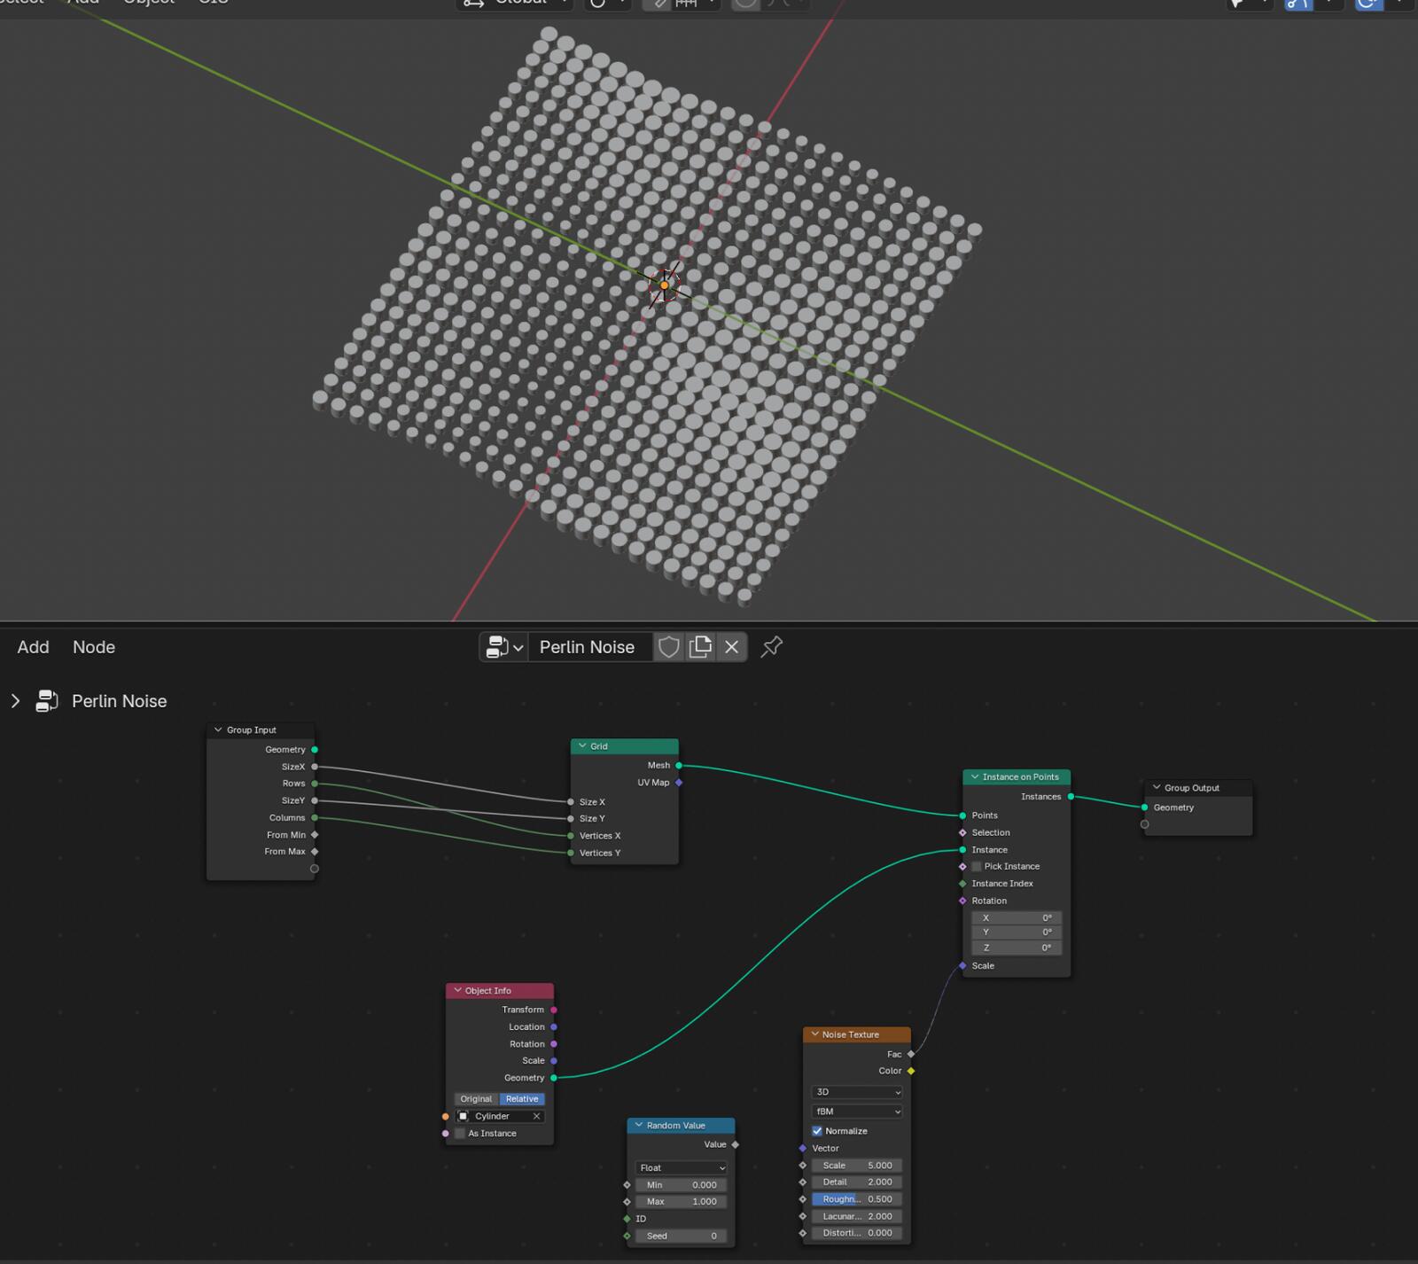
Task: Select Original transform space in Object Info
Action: 476,1099
